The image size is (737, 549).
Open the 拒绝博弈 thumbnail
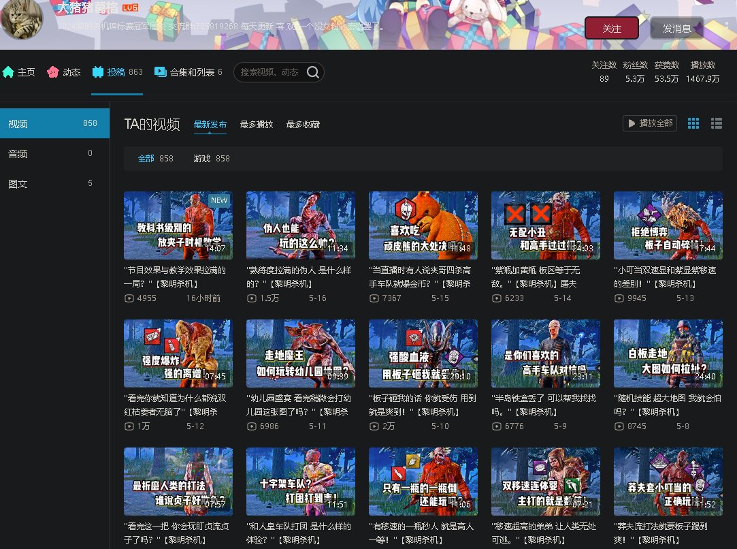[x=668, y=225]
